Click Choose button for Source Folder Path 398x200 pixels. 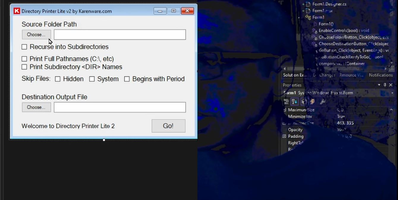tap(36, 35)
